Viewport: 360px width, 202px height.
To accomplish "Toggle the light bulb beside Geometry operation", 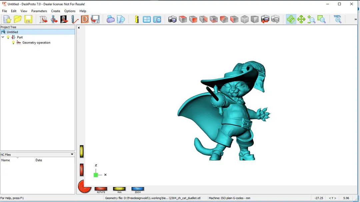I will [13, 42].
